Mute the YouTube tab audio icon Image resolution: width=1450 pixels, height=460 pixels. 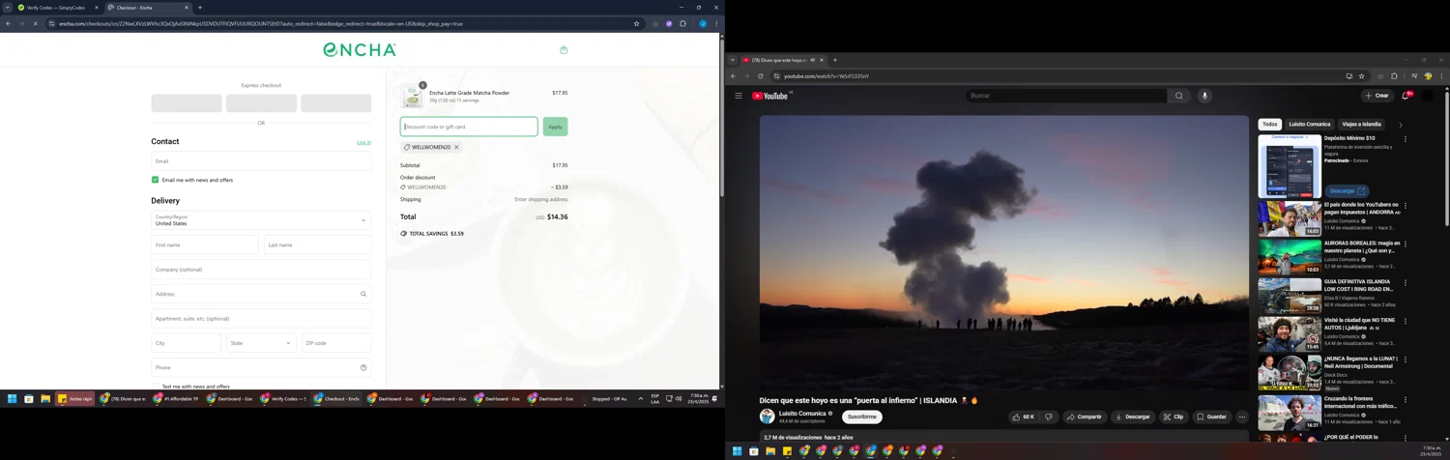pos(812,60)
